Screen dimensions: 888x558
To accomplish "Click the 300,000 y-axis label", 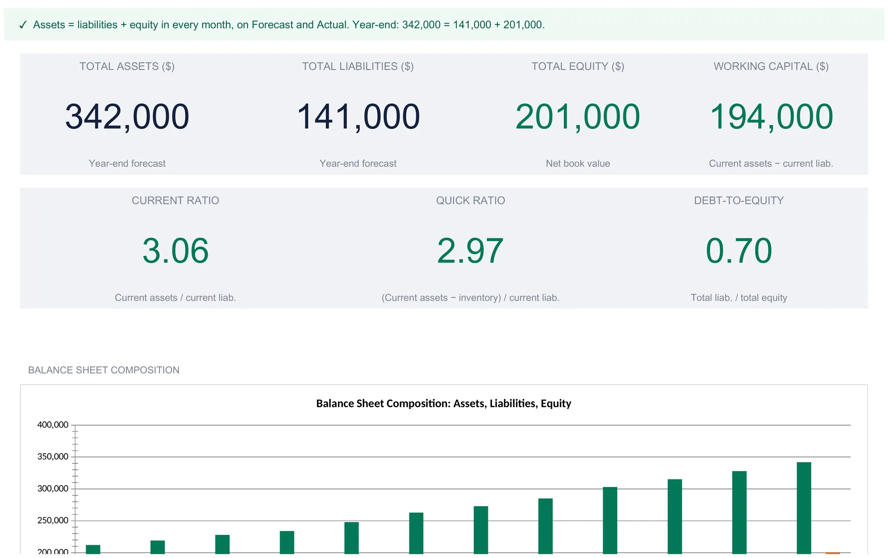I will click(x=53, y=489).
